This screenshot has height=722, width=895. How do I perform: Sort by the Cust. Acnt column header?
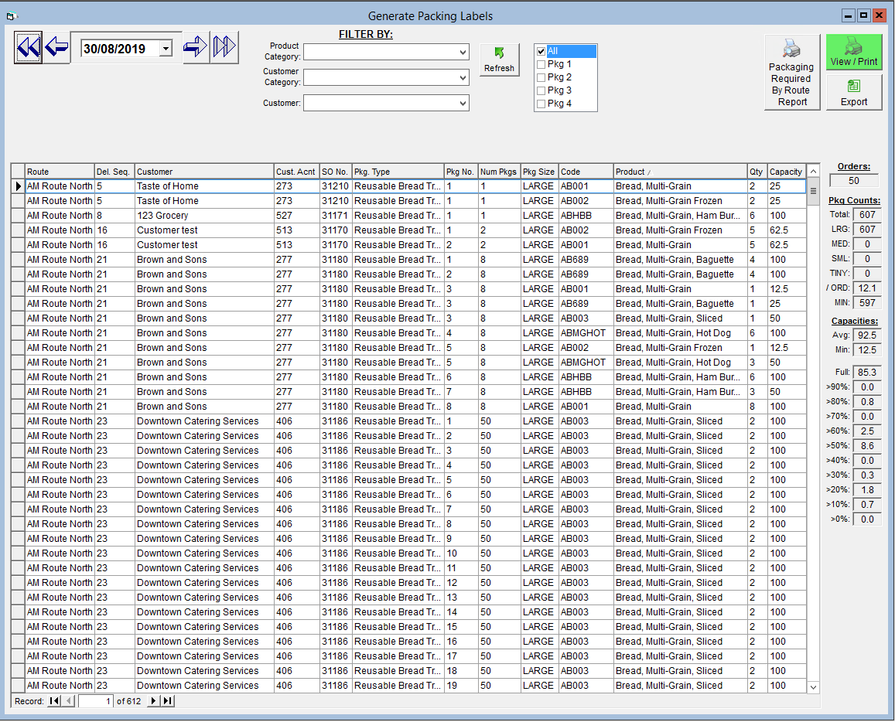tap(297, 172)
